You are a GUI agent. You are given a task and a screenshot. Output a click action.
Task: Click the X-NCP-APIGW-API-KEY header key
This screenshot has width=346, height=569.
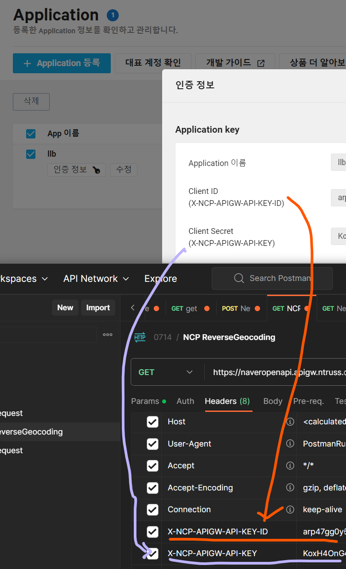pyautogui.click(x=212, y=553)
